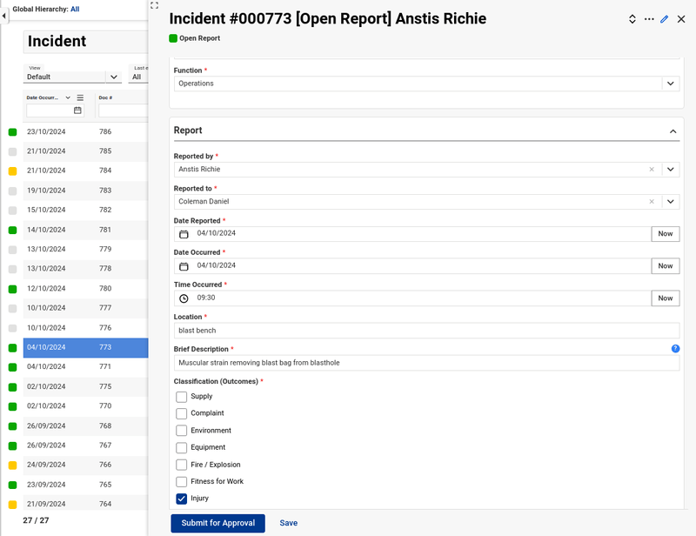Click the blue info icon beside Brief Description
This screenshot has height=536, width=696.
(x=675, y=348)
